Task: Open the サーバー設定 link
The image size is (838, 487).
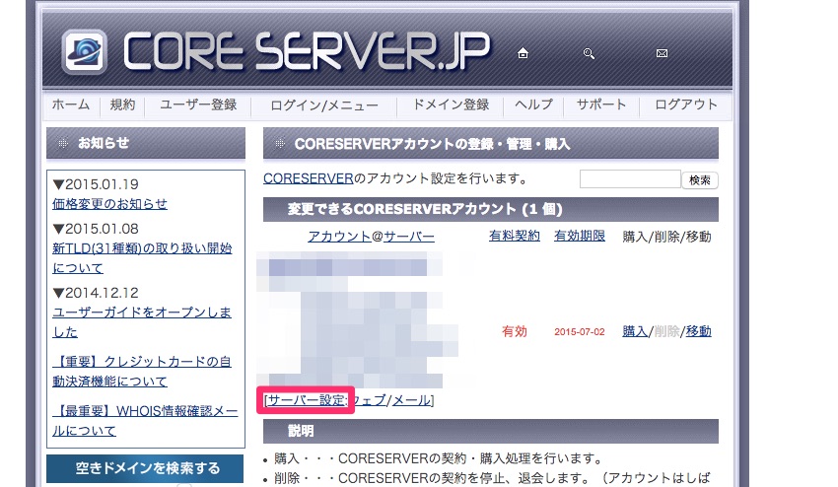Action: pyautogui.click(x=307, y=400)
